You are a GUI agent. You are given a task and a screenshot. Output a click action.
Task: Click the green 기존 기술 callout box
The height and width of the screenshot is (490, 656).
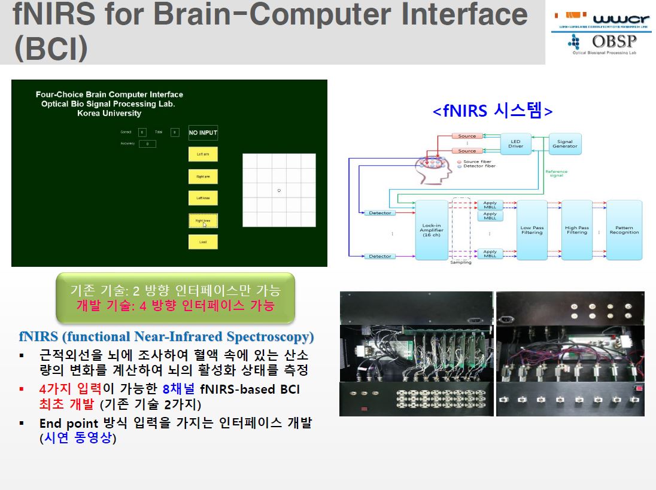(175, 298)
